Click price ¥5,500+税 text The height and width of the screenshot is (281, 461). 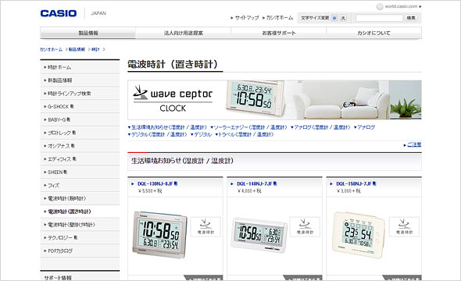pos(150,191)
